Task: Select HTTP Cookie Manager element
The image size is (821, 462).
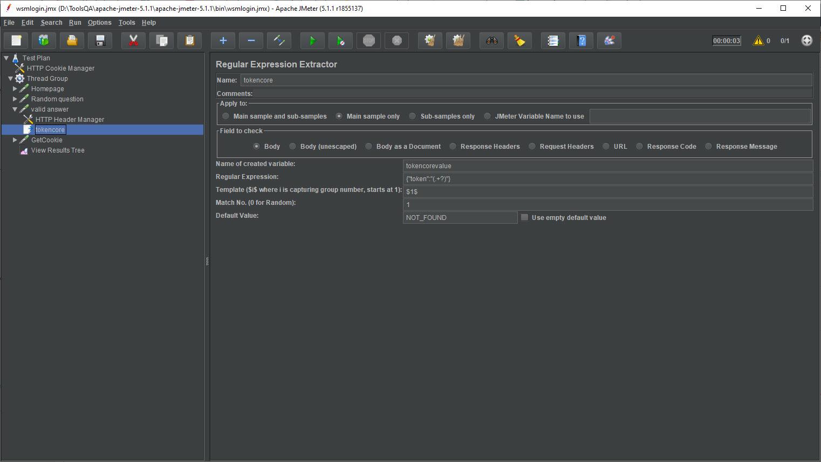Action: pyautogui.click(x=60, y=68)
